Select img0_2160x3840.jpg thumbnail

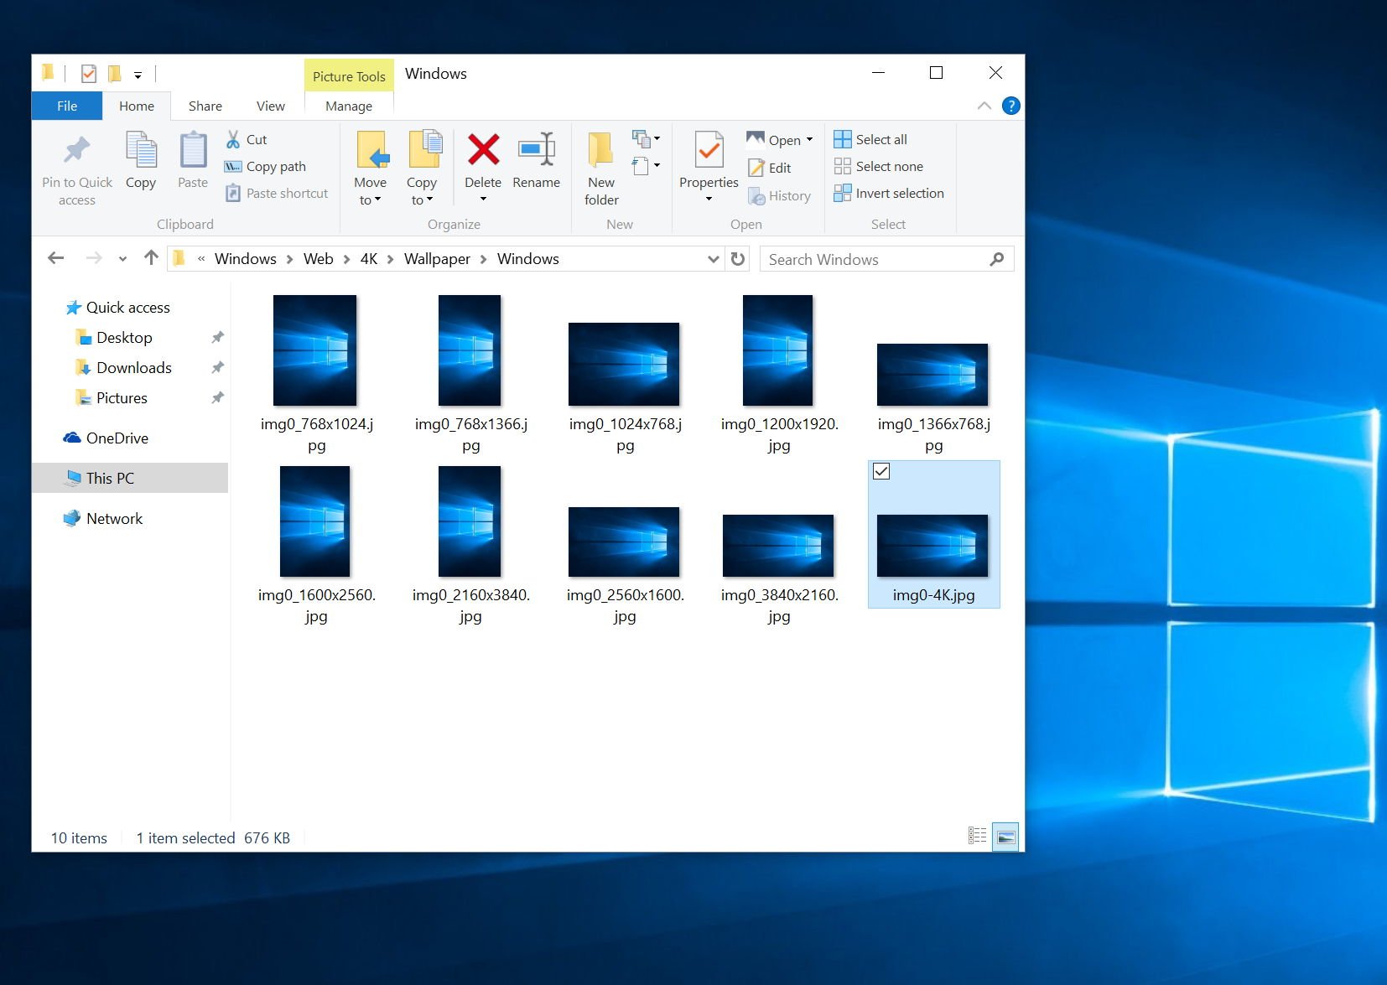tap(470, 521)
